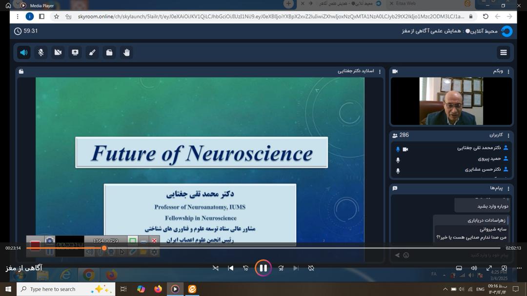The image size is (527, 296).
Task: Open options menu of پیام‌ها panel
Action: (508, 188)
